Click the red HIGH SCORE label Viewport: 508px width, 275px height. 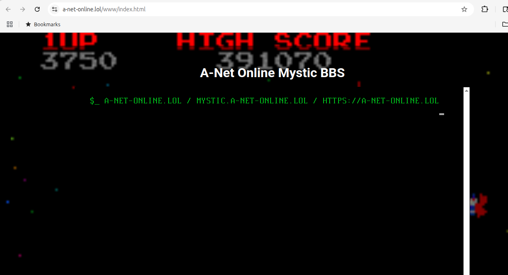point(273,41)
